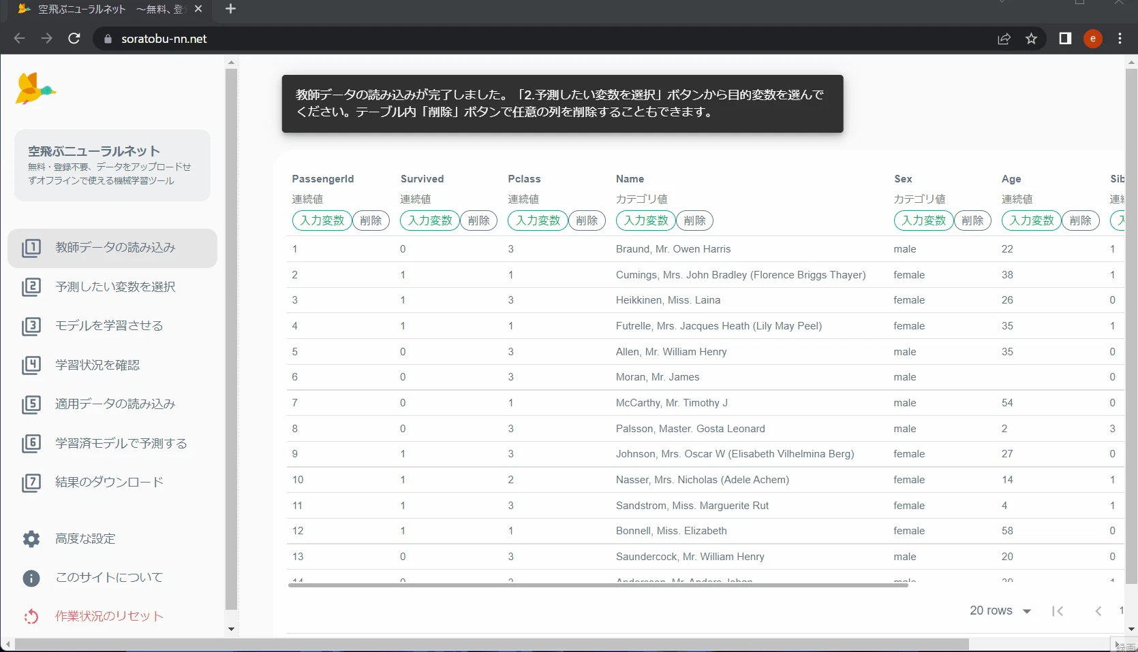Select 学習状況を確認 menu item
Screen dimensions: 1138x652
112,365
